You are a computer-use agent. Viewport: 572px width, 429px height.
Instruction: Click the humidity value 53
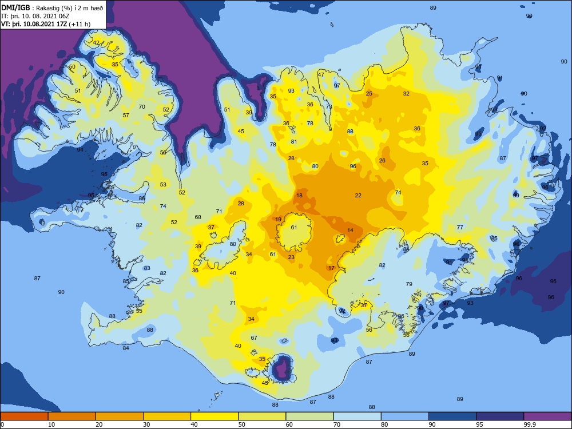point(163,185)
